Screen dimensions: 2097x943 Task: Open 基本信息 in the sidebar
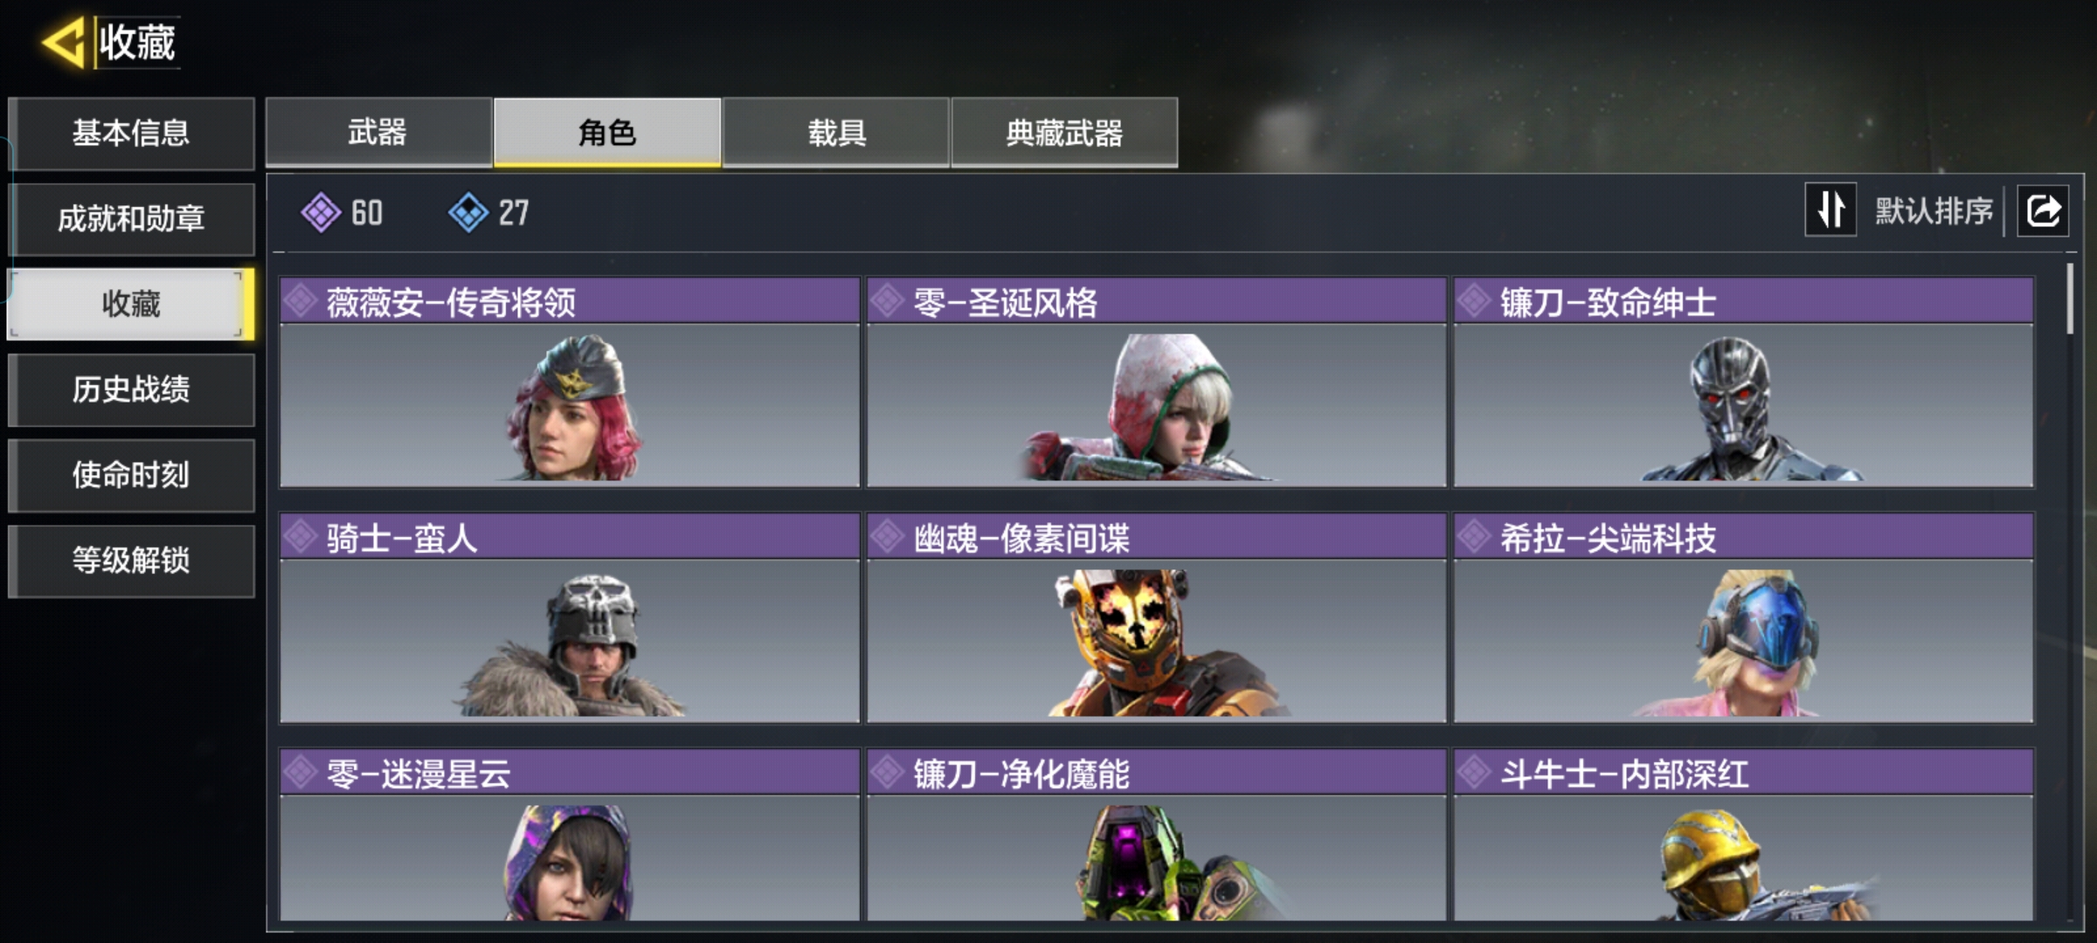pyautogui.click(x=131, y=133)
